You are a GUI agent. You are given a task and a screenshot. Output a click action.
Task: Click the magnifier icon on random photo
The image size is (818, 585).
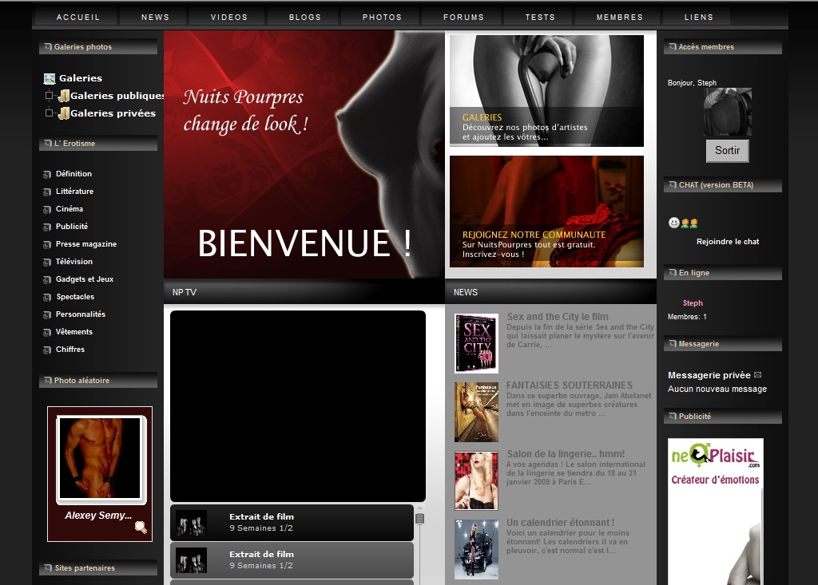tap(141, 528)
